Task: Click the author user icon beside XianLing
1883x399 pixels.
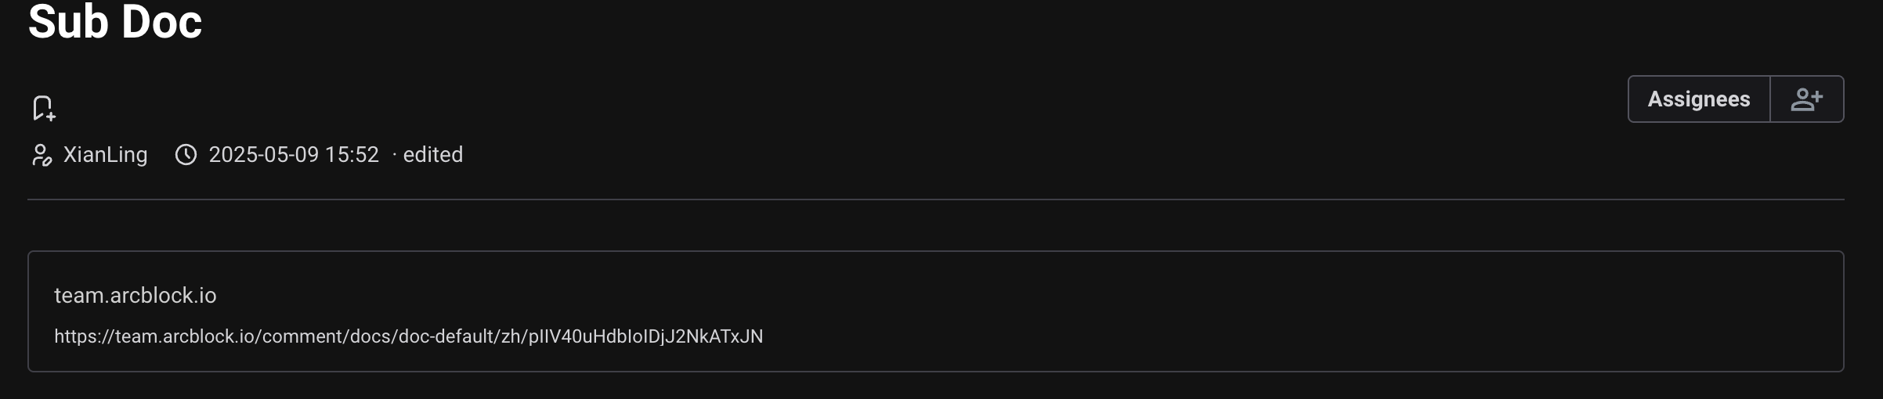Action: click(x=42, y=155)
